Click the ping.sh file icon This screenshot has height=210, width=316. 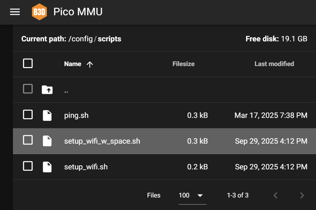point(47,115)
